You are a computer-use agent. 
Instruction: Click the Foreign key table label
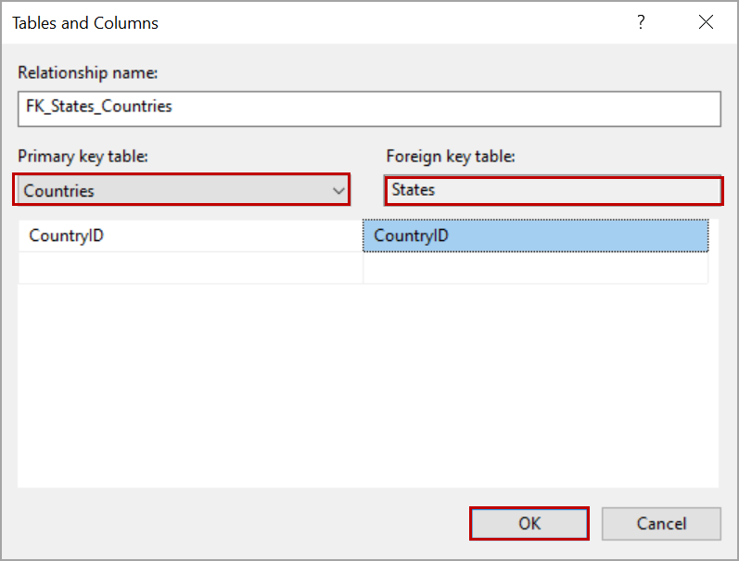pyautogui.click(x=451, y=156)
